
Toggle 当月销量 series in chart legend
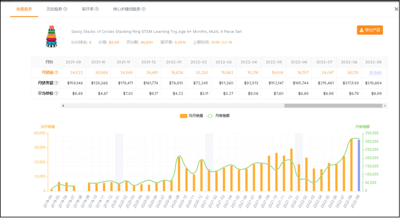click(x=191, y=116)
